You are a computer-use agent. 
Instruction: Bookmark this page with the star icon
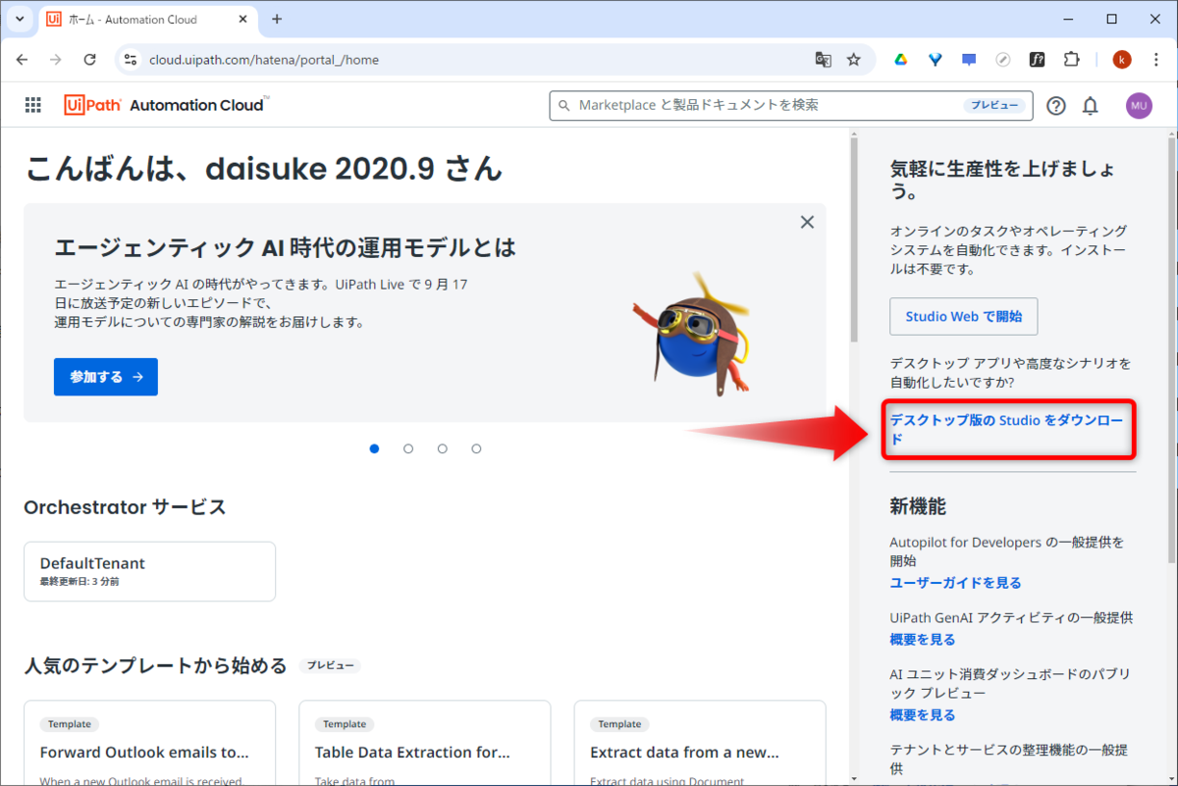(x=853, y=60)
